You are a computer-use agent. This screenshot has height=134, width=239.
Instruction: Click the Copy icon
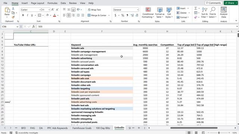pos(13,13)
